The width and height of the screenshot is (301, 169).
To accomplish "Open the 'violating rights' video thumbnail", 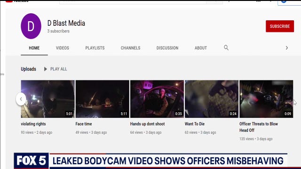I will click(48, 99).
